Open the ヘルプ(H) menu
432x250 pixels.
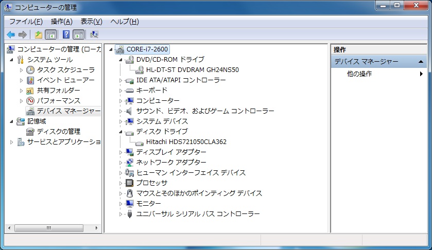click(125, 22)
